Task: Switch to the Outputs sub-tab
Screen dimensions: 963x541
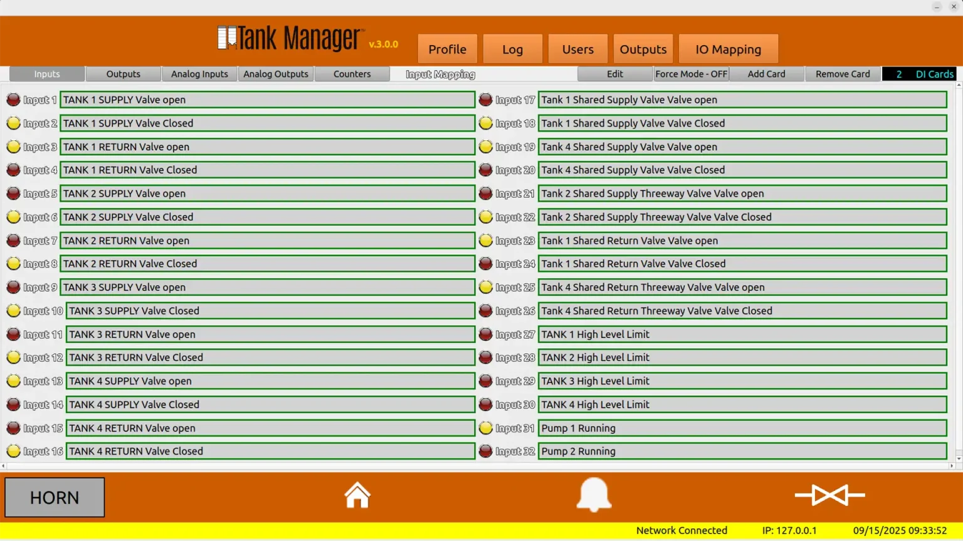Action: coord(124,74)
